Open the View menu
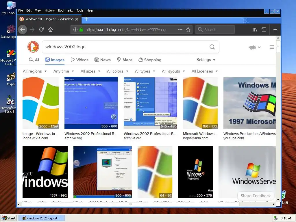The width and height of the screenshot is (296, 222). pyautogui.click(x=38, y=11)
